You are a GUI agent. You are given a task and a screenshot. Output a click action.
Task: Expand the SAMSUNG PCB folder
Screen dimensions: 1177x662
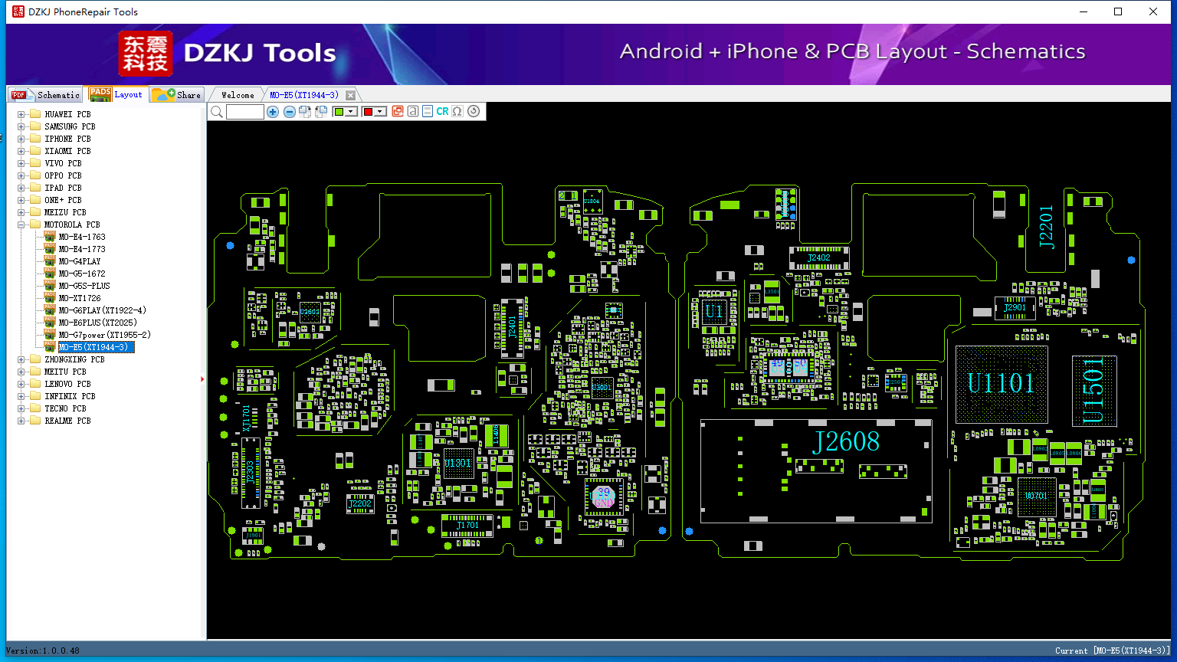tap(21, 126)
